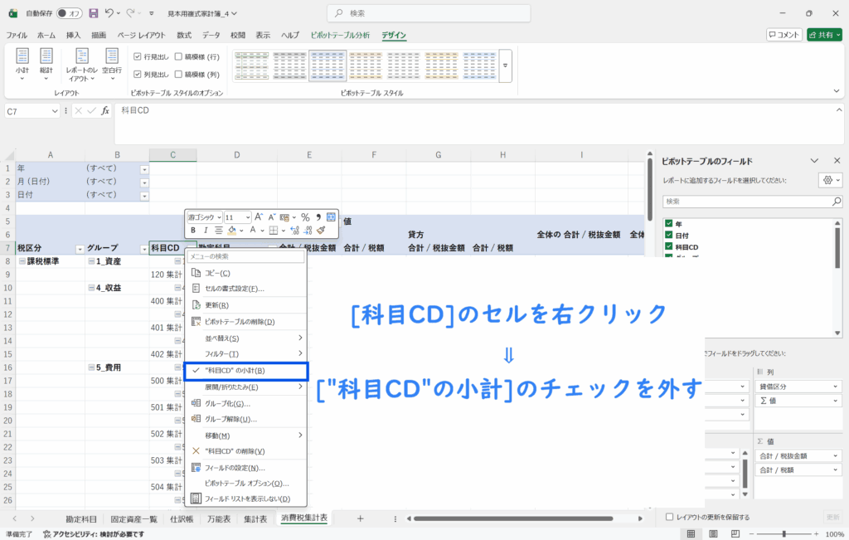This screenshot has width=849, height=540.
Task: Click Italic in the mini toolbar
Action: tap(206, 231)
